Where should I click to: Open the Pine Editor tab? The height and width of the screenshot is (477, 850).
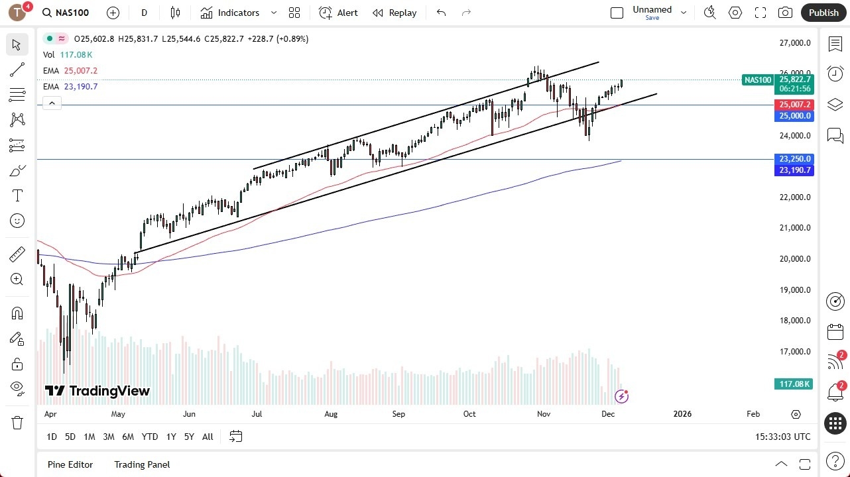[70, 464]
